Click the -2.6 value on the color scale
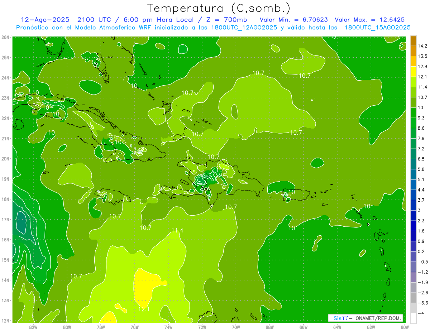 click(422, 293)
